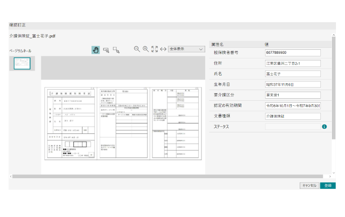
Task: Select the dashed region selection tool
Action: (116, 50)
